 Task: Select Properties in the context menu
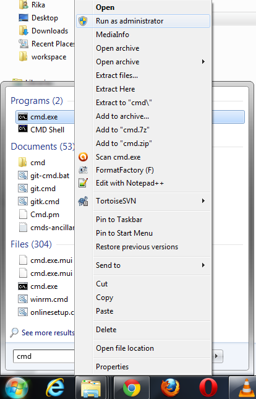point(112,367)
